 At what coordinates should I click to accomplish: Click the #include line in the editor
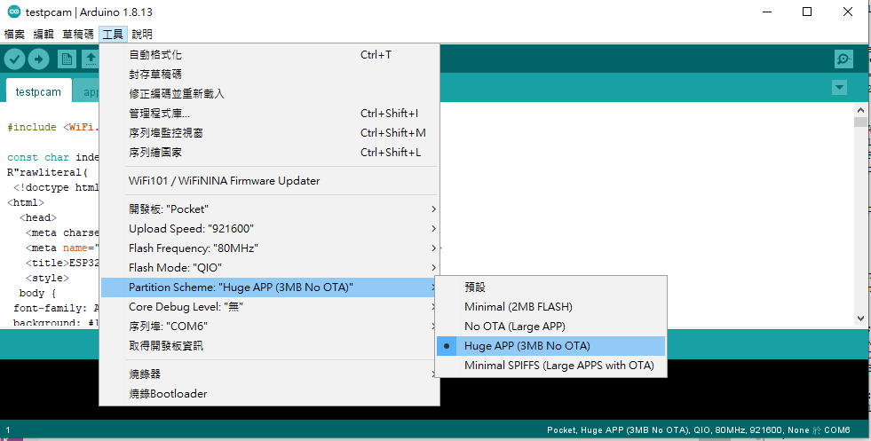pos(53,127)
